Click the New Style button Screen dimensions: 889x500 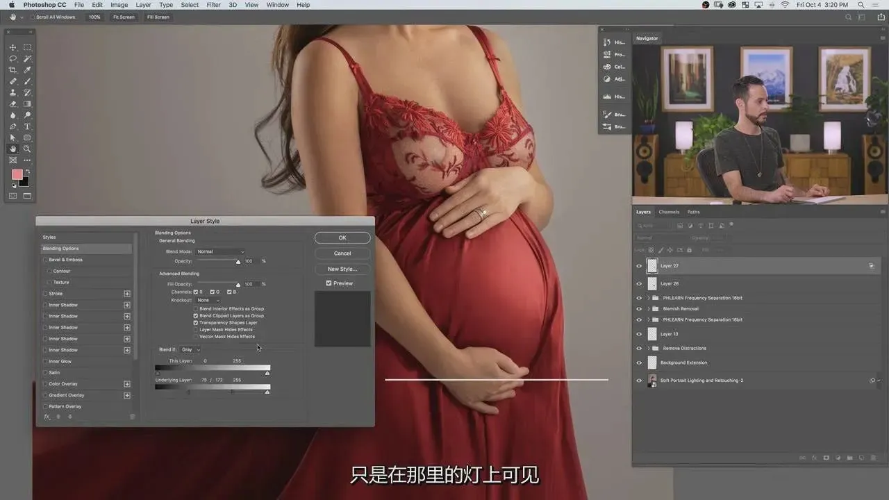(x=342, y=269)
